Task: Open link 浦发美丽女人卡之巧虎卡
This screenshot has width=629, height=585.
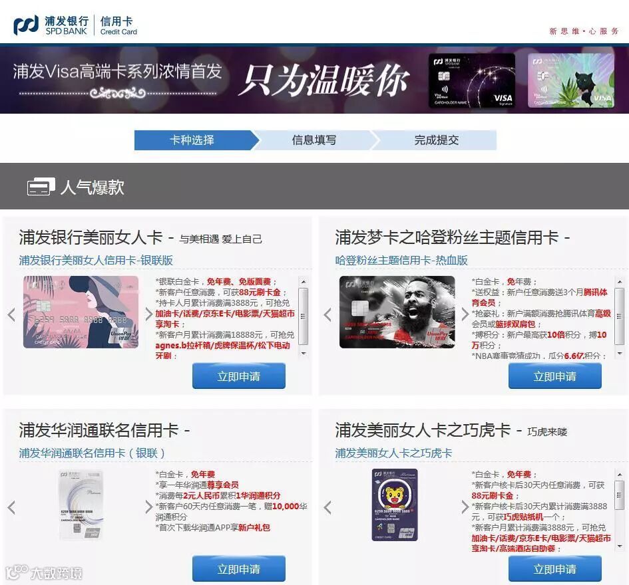Action: (x=393, y=453)
